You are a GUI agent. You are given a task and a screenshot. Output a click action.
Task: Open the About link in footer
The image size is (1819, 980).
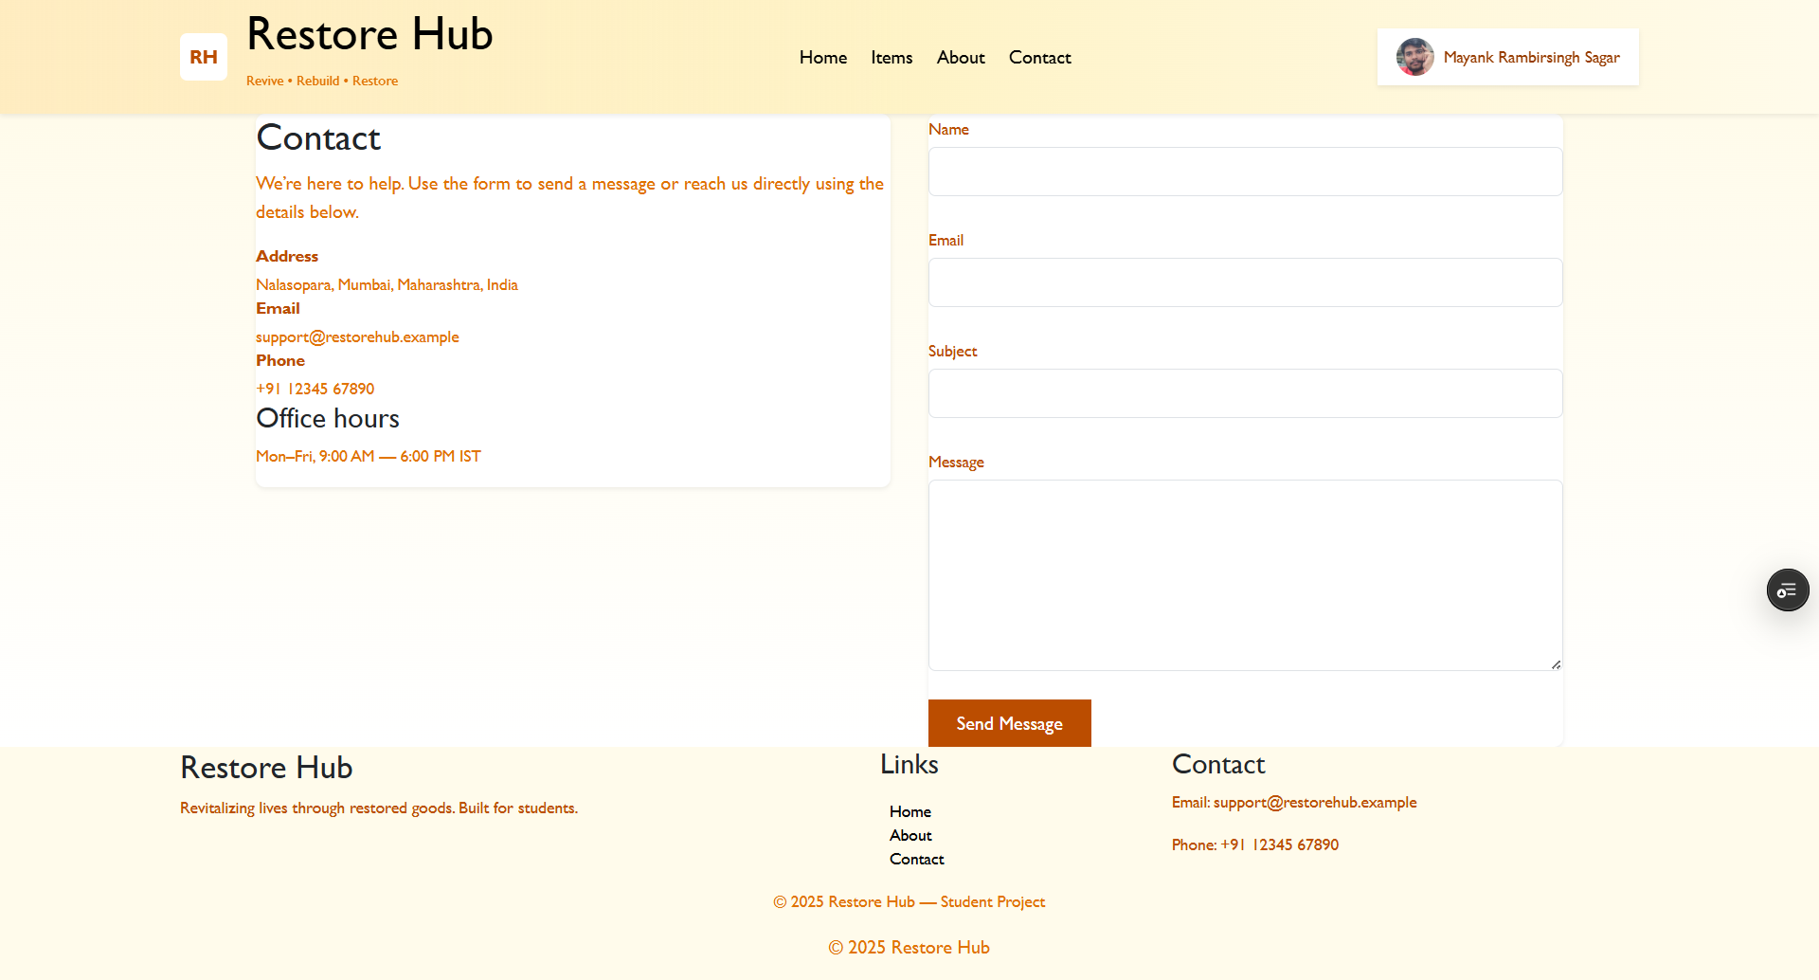(909, 835)
